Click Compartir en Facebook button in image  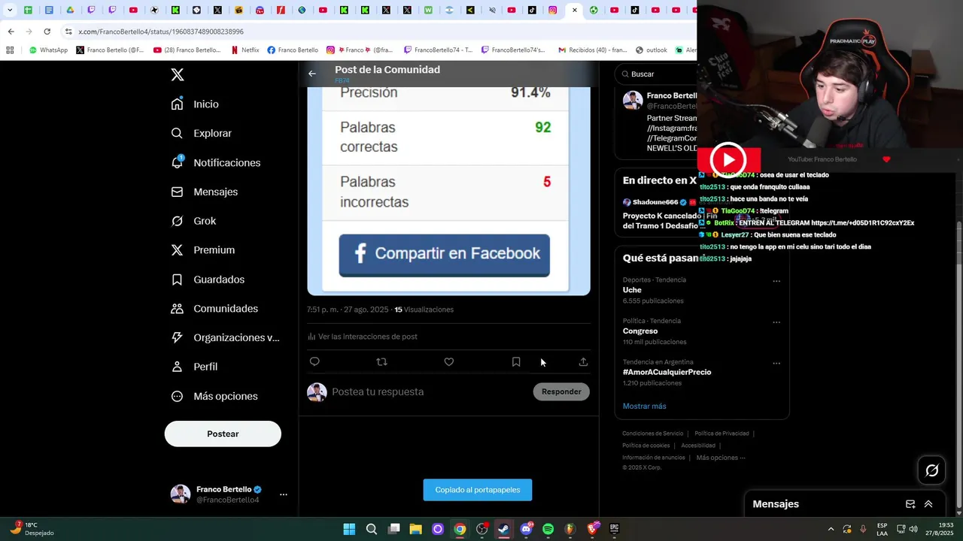[444, 255]
